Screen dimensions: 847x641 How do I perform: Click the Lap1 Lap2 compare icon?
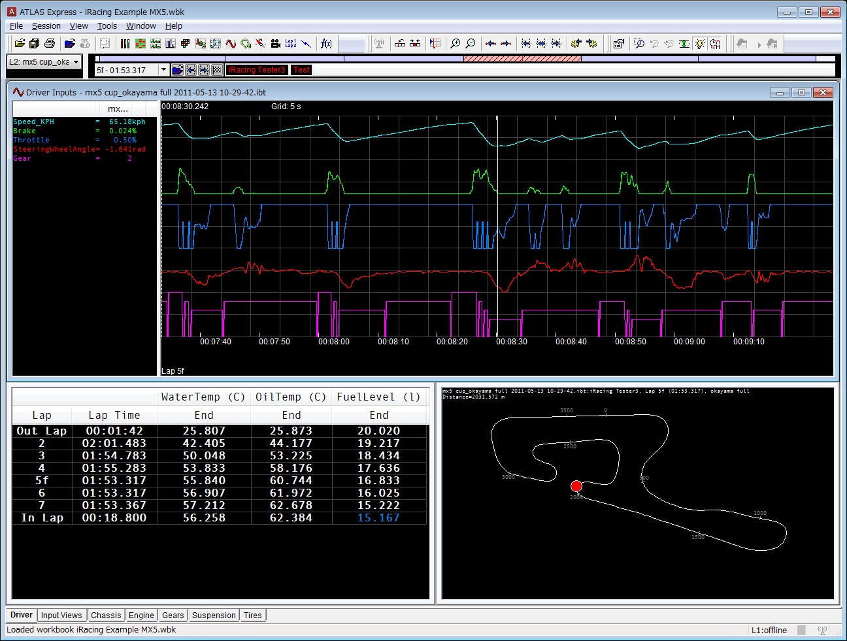[291, 44]
